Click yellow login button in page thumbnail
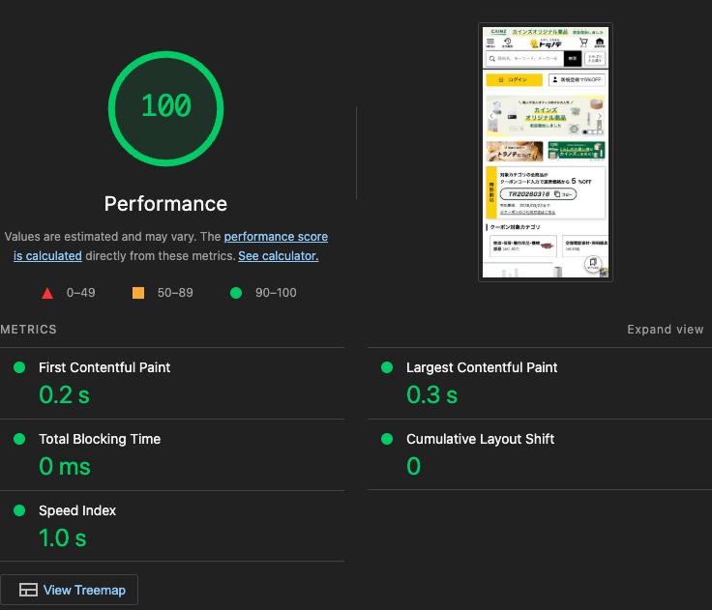Viewport: 712px width, 610px height. click(x=514, y=79)
